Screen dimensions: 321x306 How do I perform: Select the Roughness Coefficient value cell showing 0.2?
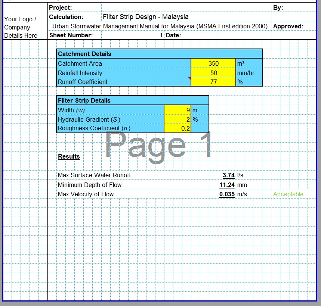[x=178, y=128]
